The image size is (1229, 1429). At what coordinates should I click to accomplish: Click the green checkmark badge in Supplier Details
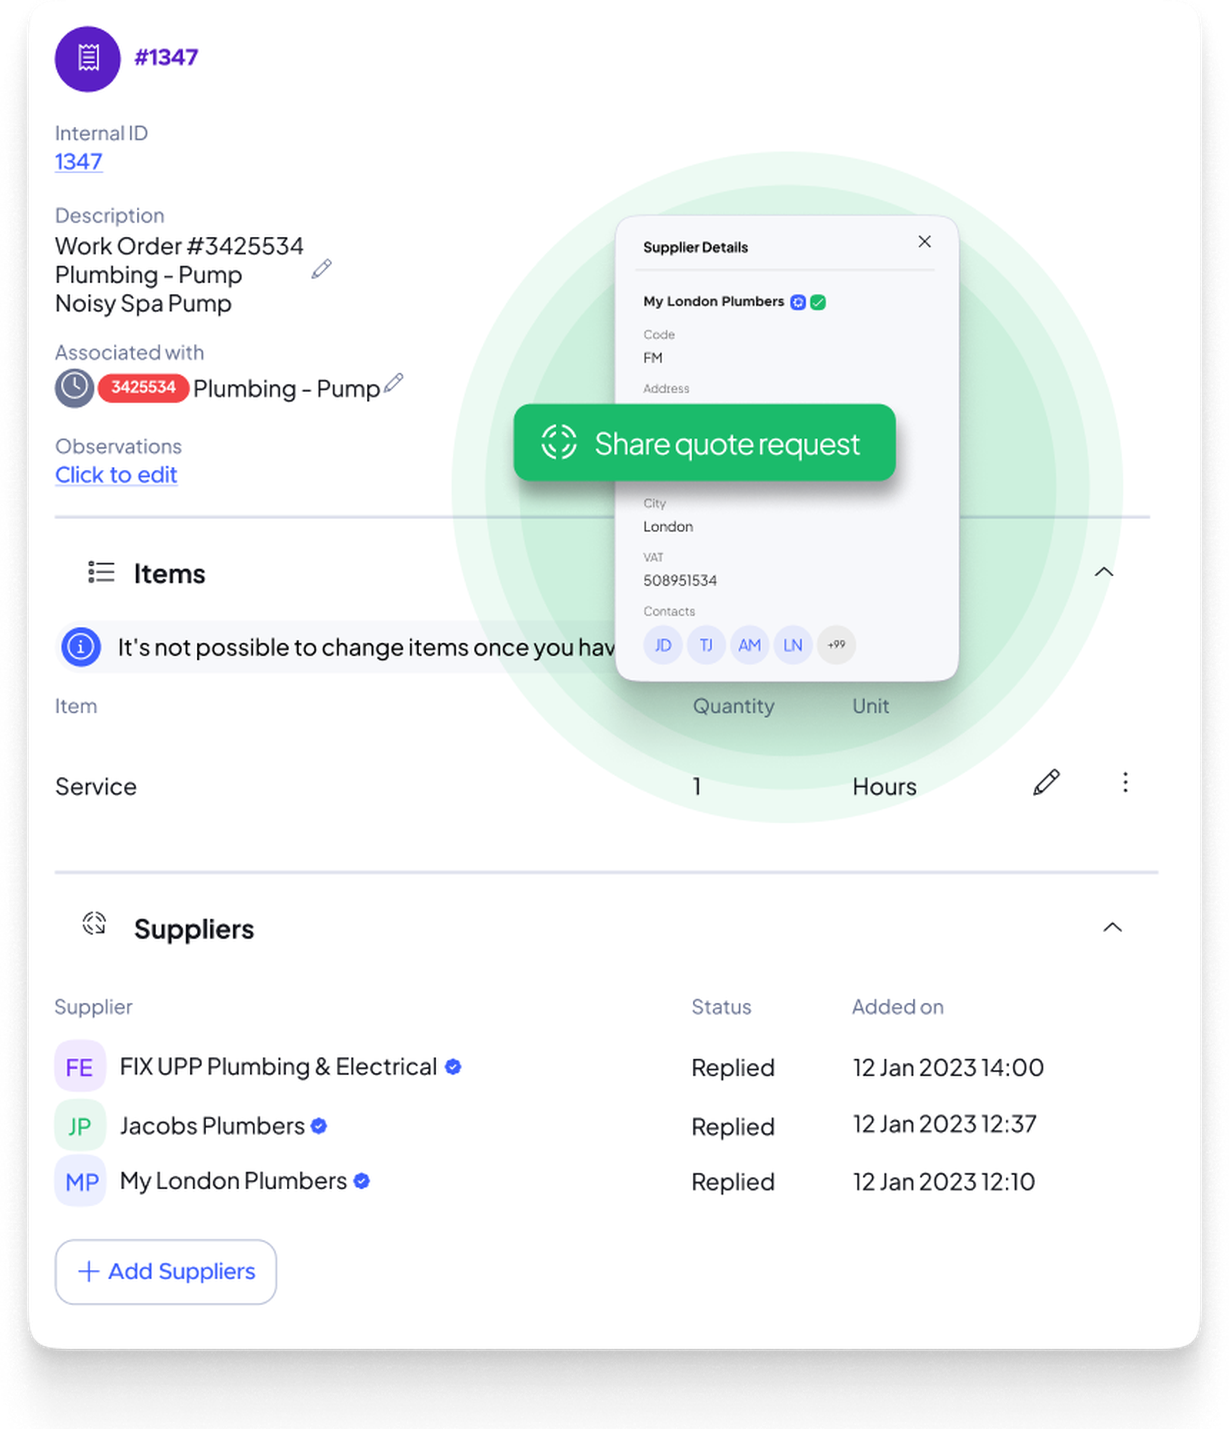819,302
